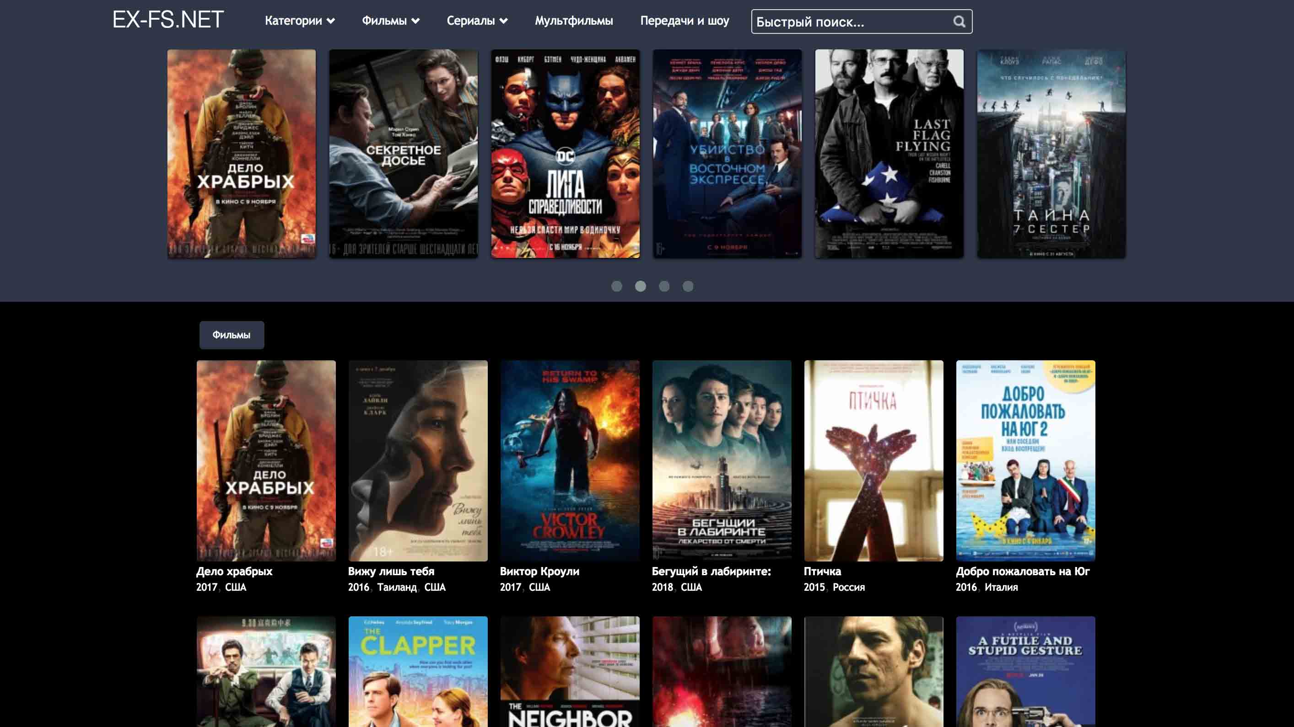The image size is (1294, 727).
Task: Open the scarred man's face poster
Action: click(873, 672)
